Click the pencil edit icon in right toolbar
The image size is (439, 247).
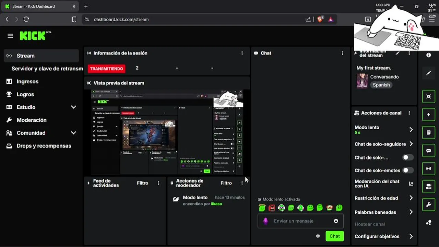(428, 73)
